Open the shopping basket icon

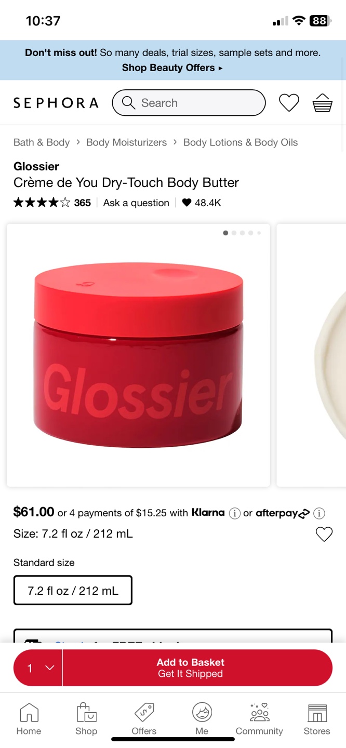pos(322,103)
